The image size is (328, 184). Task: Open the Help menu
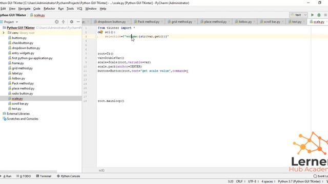click(103, 9)
